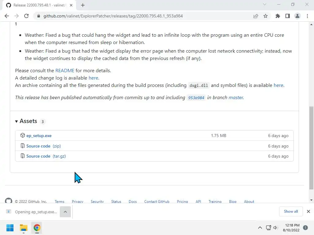Viewport: 314px width, 235px height.
Task: Open a new browser tab
Action: 83,5
